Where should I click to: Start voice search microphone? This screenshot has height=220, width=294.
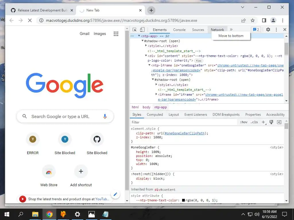point(105,116)
